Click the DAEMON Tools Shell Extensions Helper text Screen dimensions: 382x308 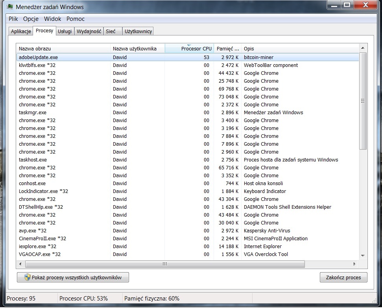click(x=288, y=207)
